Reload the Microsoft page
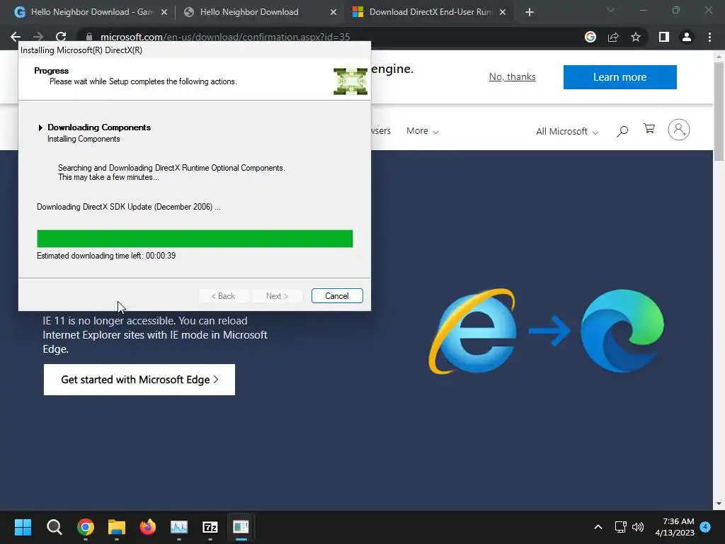The width and height of the screenshot is (725, 544). pyautogui.click(x=61, y=37)
